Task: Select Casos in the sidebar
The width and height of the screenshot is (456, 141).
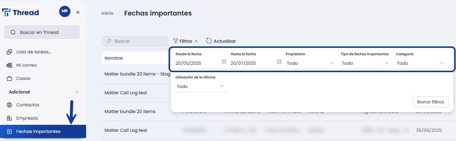Action: 23,78
